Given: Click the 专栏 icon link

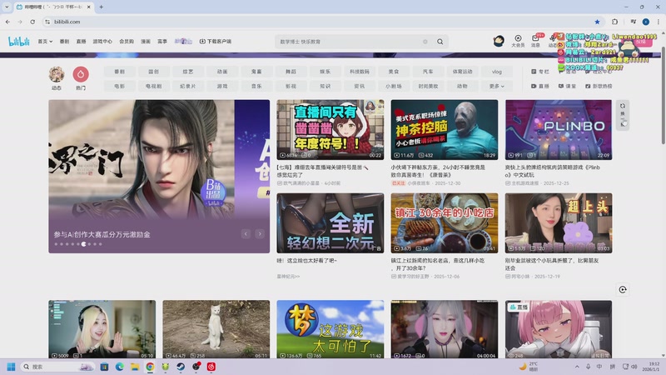Looking at the screenshot, I should [539, 72].
